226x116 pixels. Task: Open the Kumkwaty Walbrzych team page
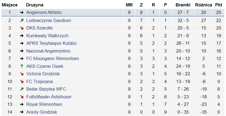point(47,36)
